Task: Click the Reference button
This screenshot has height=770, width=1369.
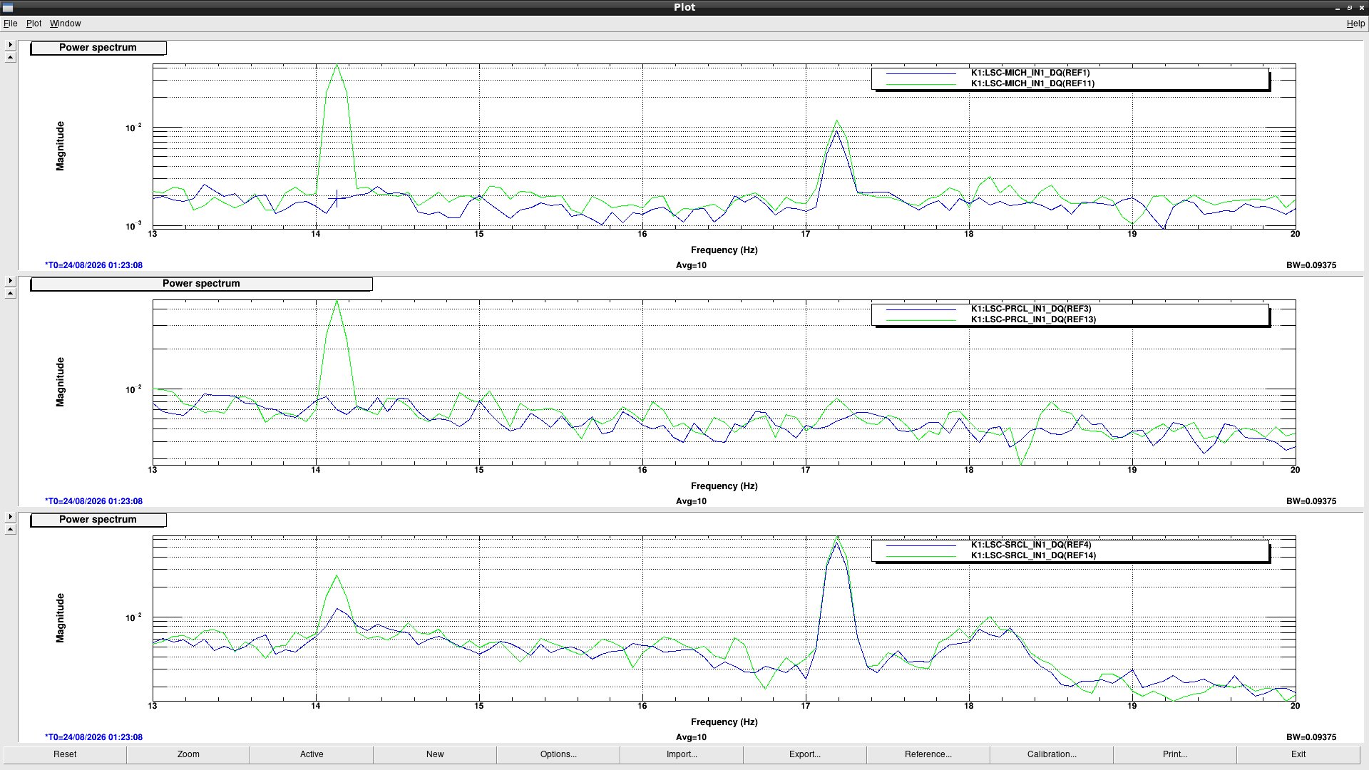Action: click(x=928, y=754)
